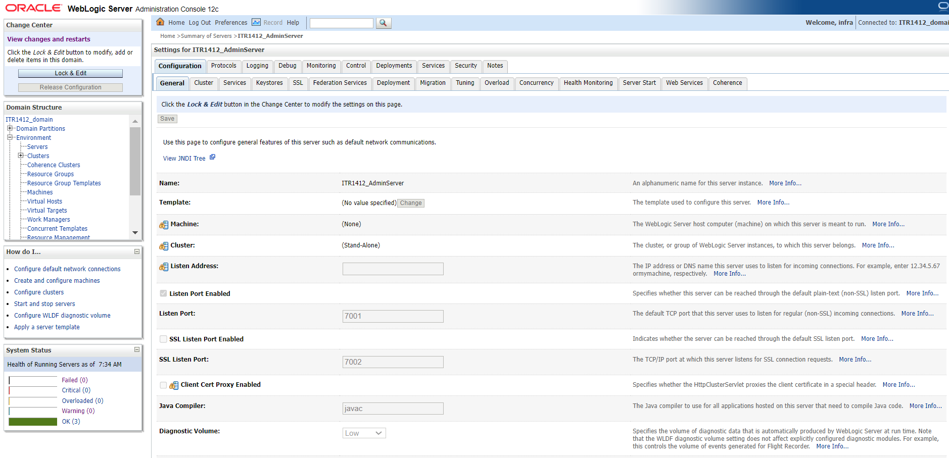Viewport: 949px width, 458px height.
Task: Click More Info for Listen Port
Action: (x=917, y=314)
